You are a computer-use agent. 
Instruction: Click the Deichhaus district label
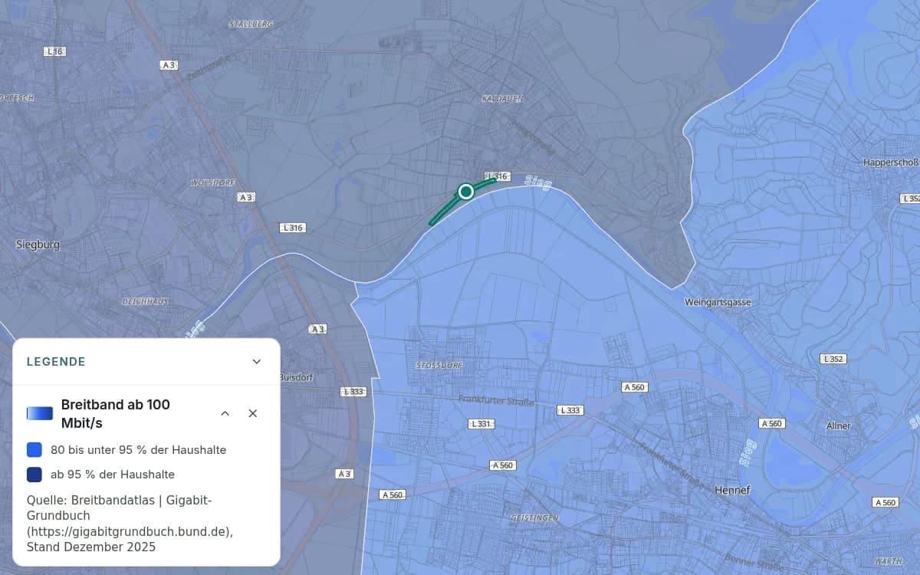click(145, 302)
